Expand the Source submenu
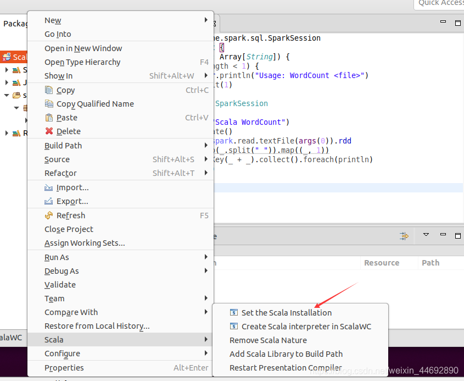The height and width of the screenshot is (381, 464). point(206,159)
